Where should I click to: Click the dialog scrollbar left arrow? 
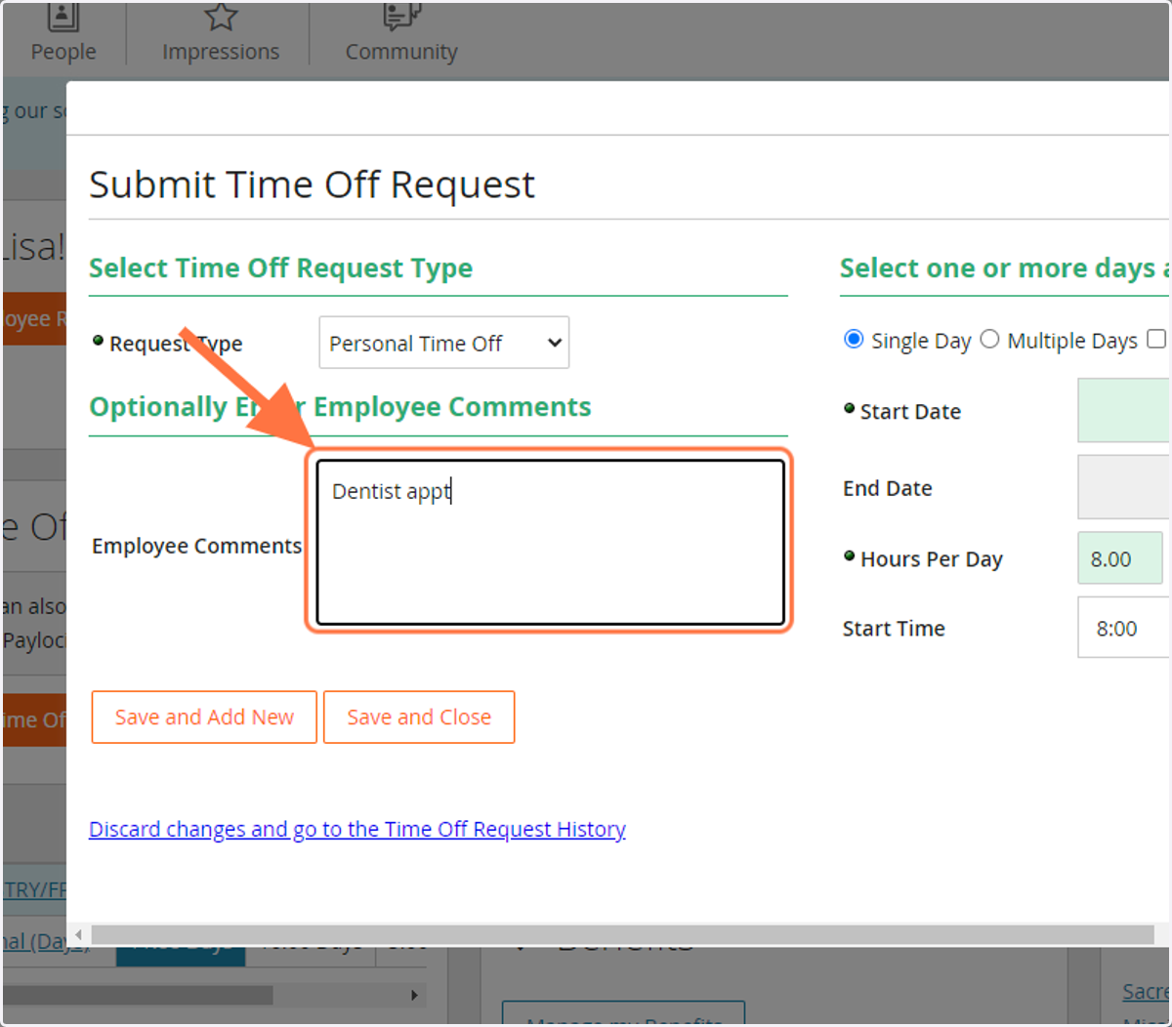tap(78, 935)
